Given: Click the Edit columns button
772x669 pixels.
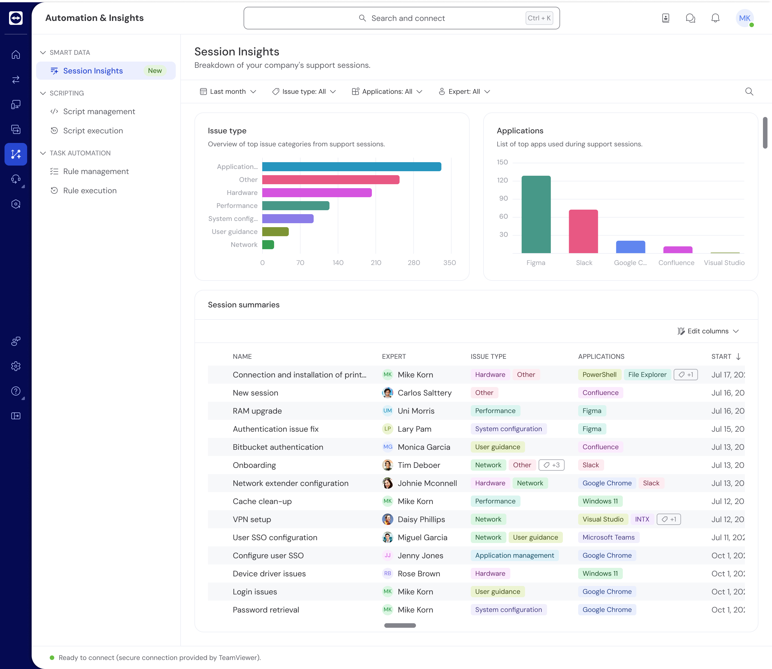Looking at the screenshot, I should pyautogui.click(x=707, y=331).
